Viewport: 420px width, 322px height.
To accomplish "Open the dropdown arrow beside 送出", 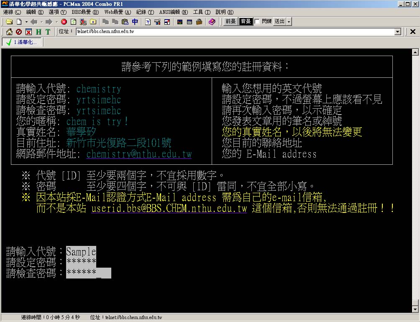I will point(289,22).
